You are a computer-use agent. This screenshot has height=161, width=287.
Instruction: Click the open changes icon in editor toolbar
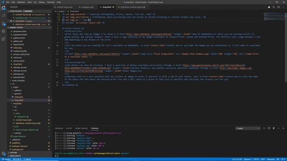274,7
